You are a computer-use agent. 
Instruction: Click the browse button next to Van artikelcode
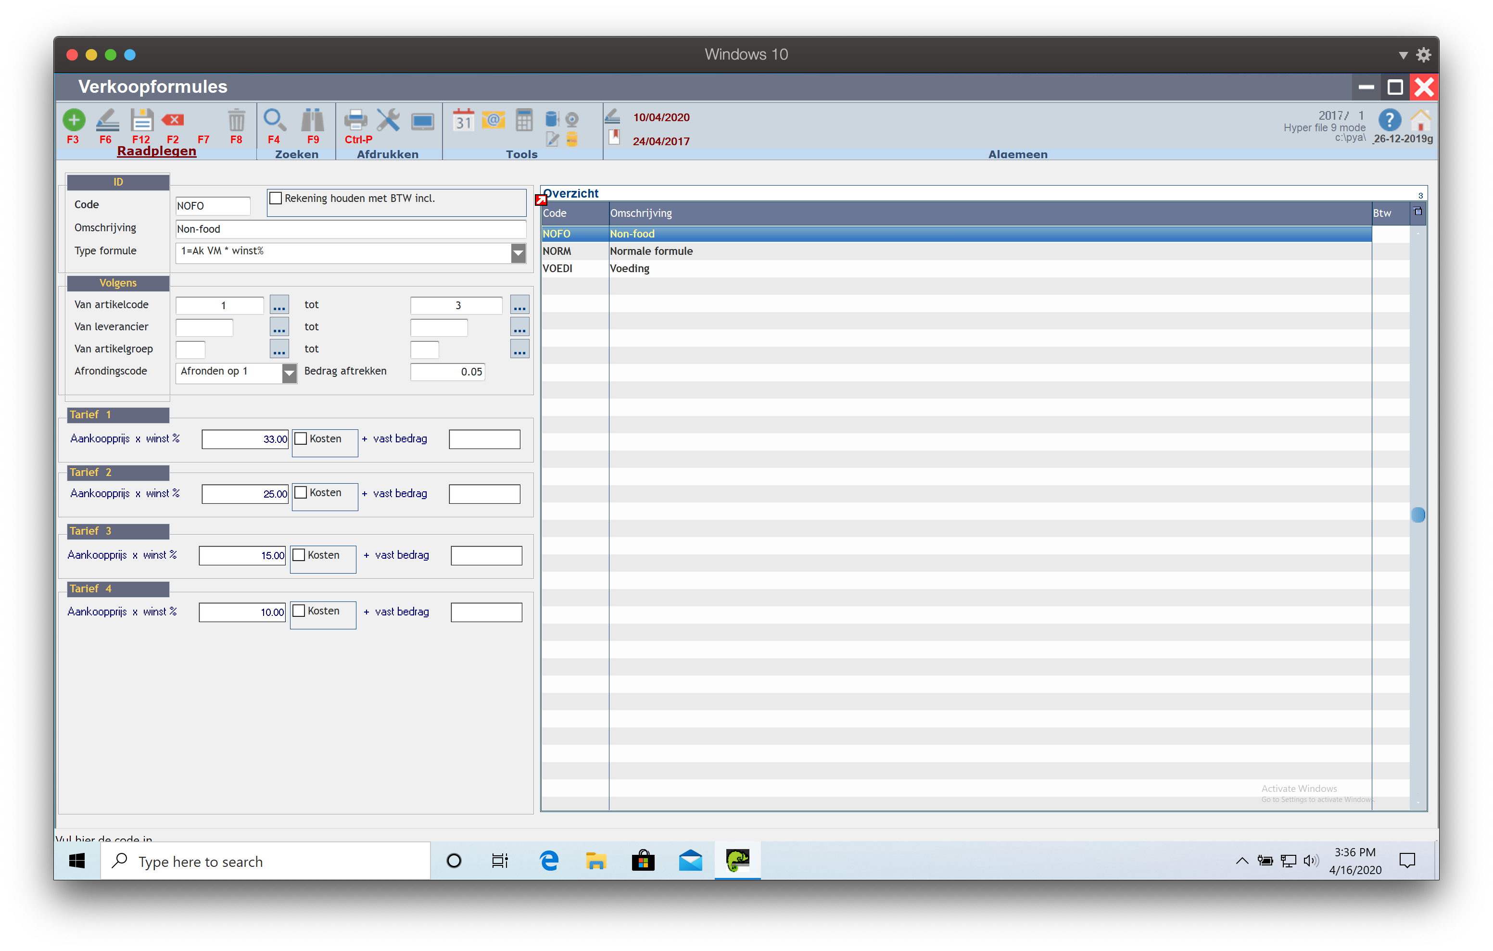[x=279, y=305]
